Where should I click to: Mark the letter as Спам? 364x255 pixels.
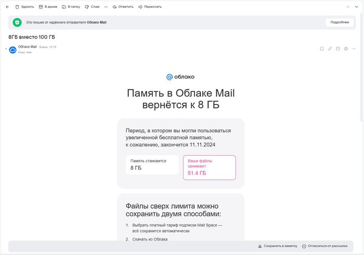coord(92,7)
